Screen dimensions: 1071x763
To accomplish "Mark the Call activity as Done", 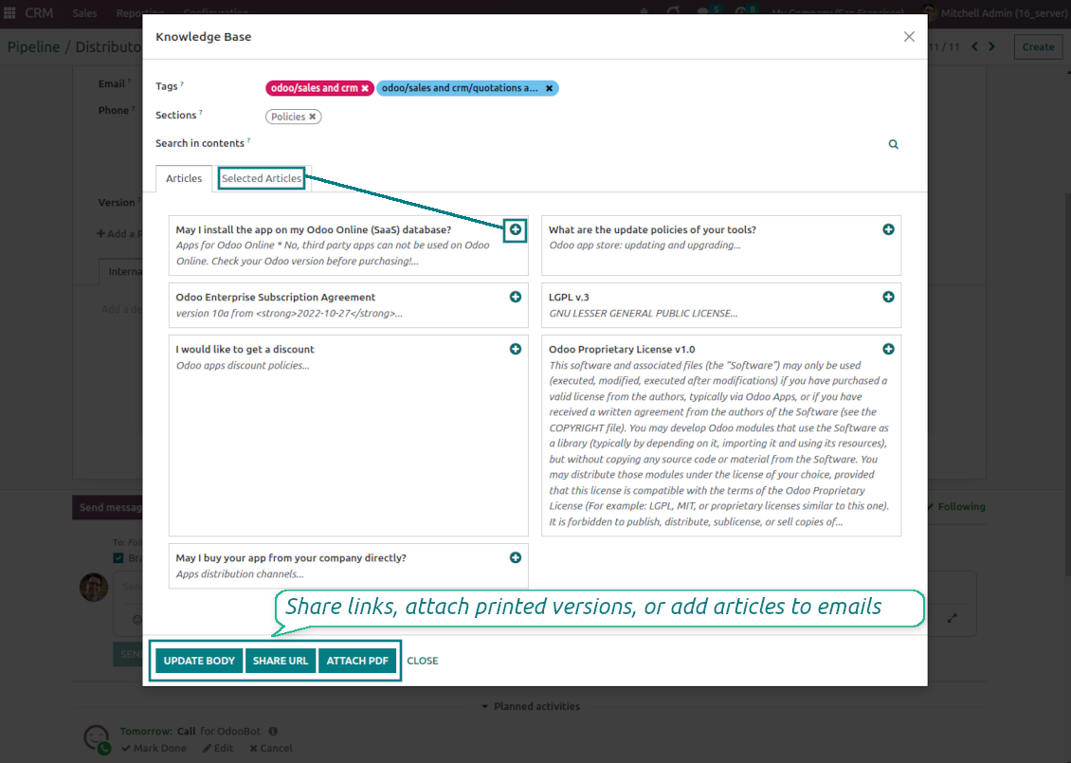I will [154, 748].
